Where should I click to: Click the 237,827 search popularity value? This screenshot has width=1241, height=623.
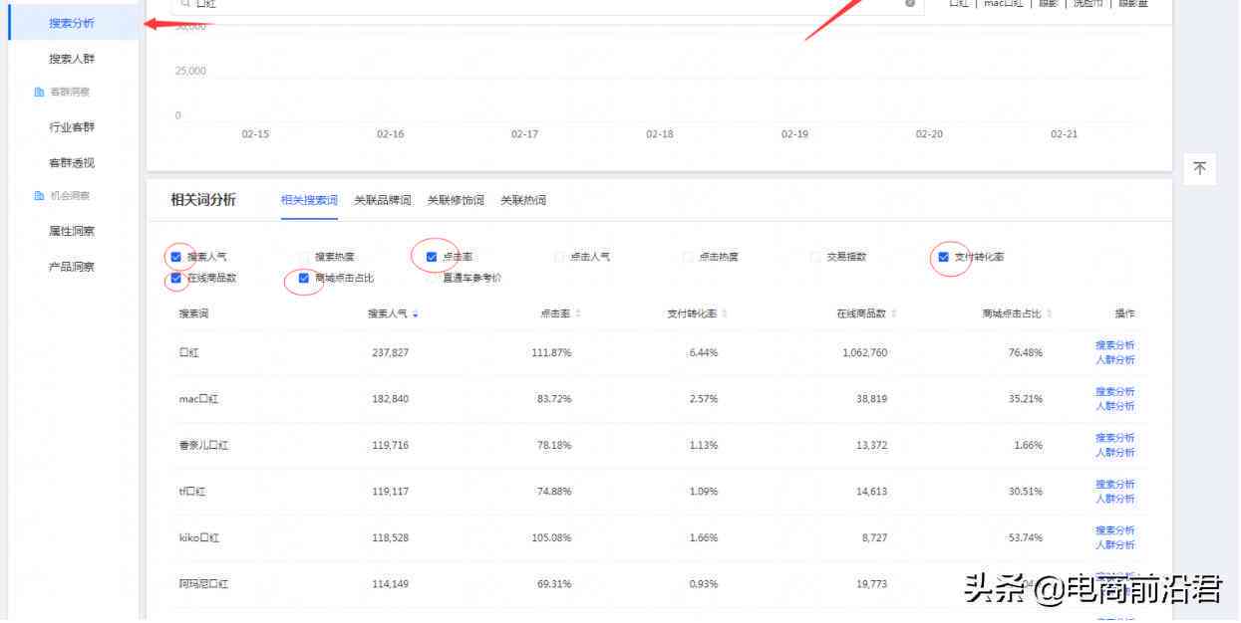point(390,353)
